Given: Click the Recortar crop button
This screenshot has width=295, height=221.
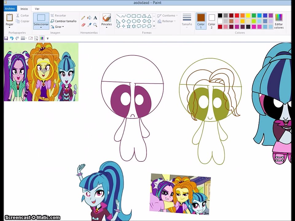Looking at the screenshot, I should pyautogui.click(x=58, y=16).
